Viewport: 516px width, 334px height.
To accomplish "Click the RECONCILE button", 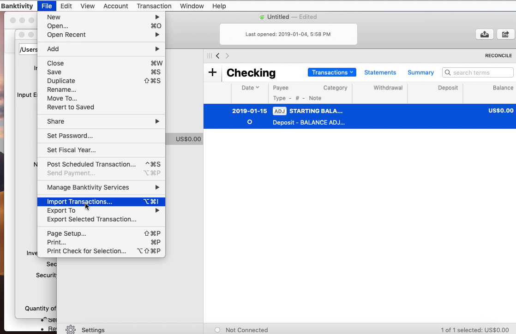I will click(x=498, y=56).
